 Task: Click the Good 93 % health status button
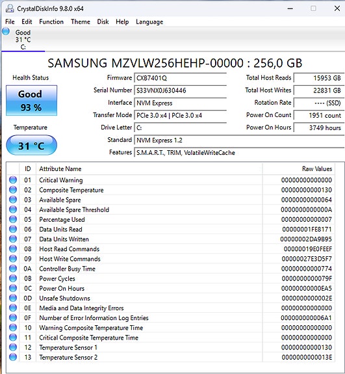[31, 100]
